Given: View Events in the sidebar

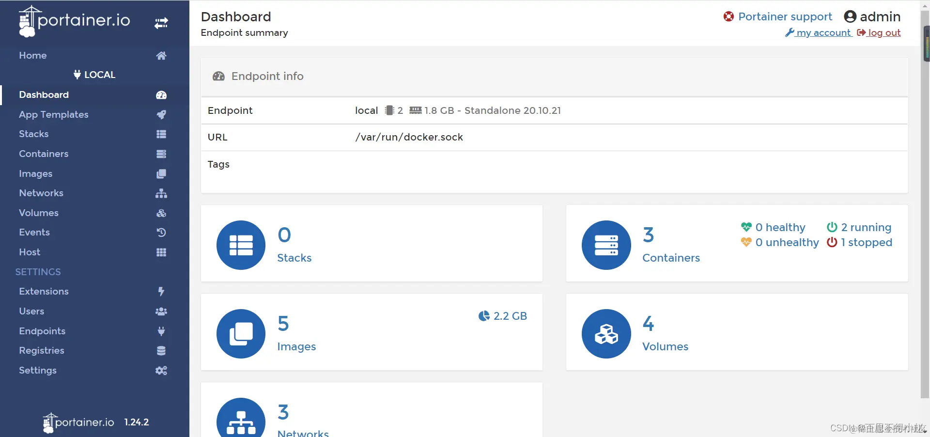Looking at the screenshot, I should 34,233.
